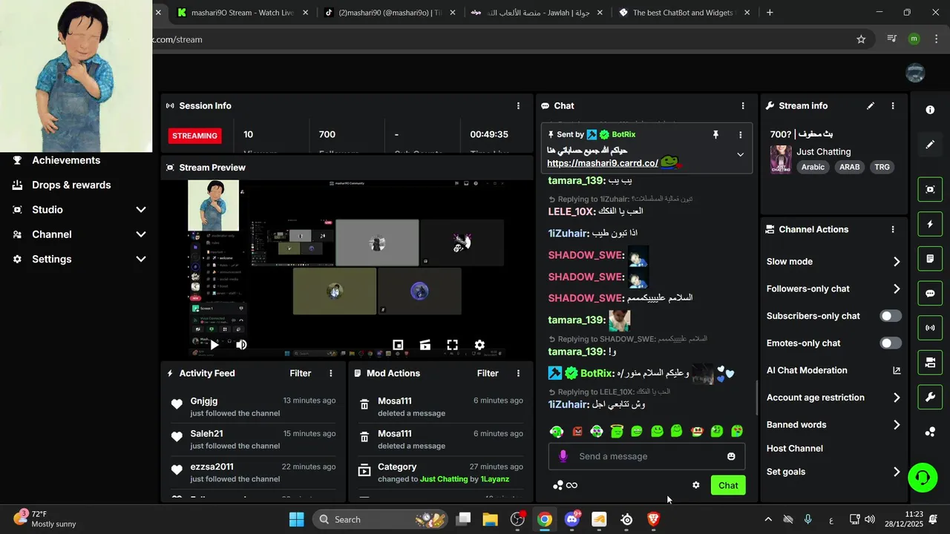950x534 pixels.
Task: Click the green Chat send button
Action: (x=728, y=485)
